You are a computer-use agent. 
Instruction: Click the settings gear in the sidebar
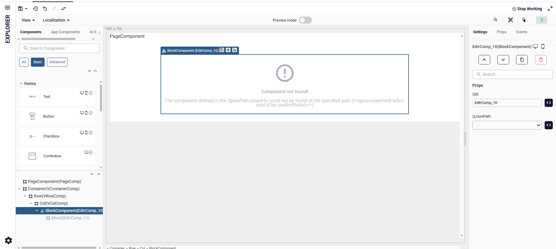[8, 240]
